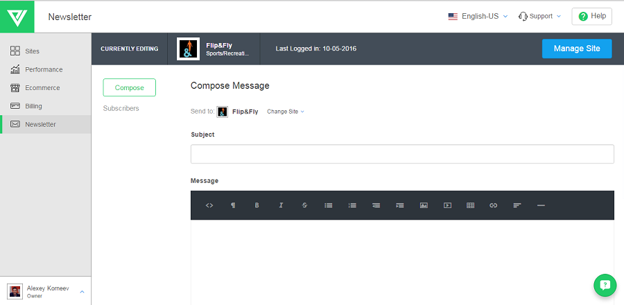Insert a table in message
This screenshot has height=305, width=624.
pos(470,205)
